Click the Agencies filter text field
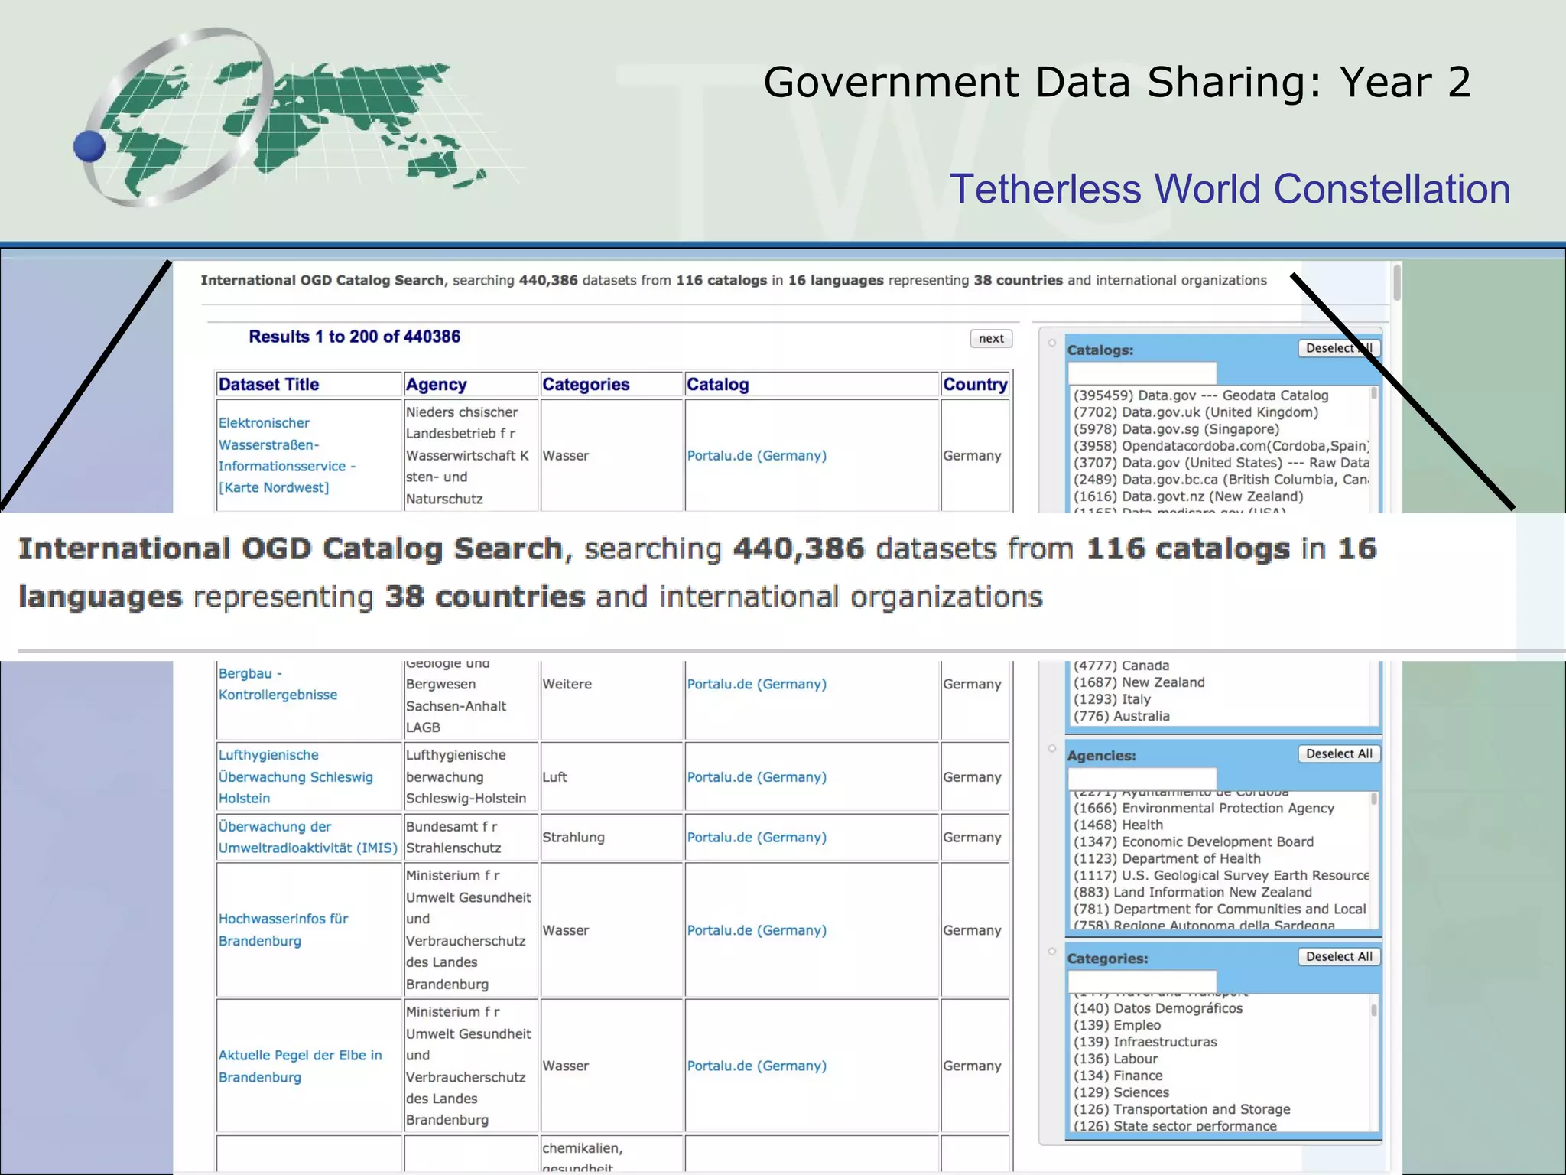 tap(1142, 779)
